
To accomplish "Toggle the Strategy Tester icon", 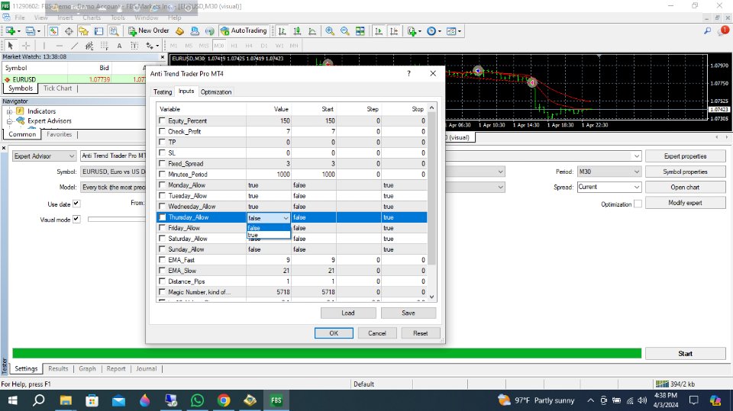I will click(x=114, y=31).
